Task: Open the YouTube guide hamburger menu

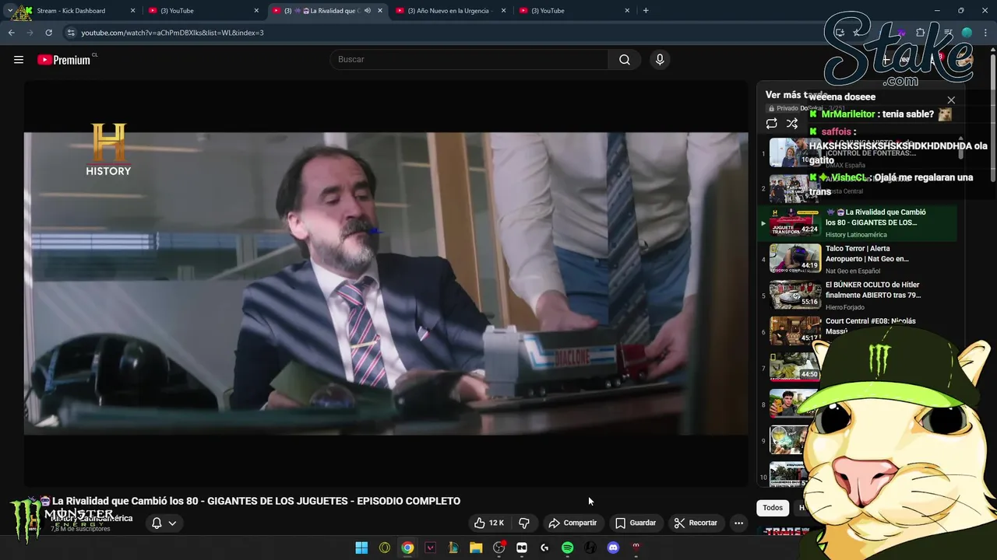Action: (19, 60)
